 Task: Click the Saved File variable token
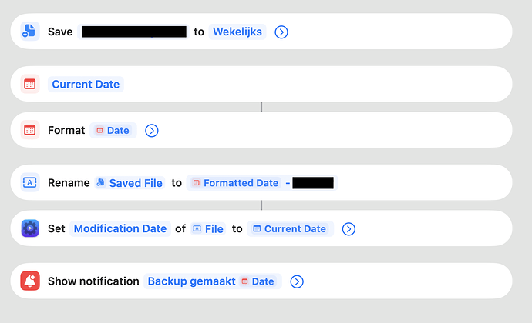[x=130, y=182]
